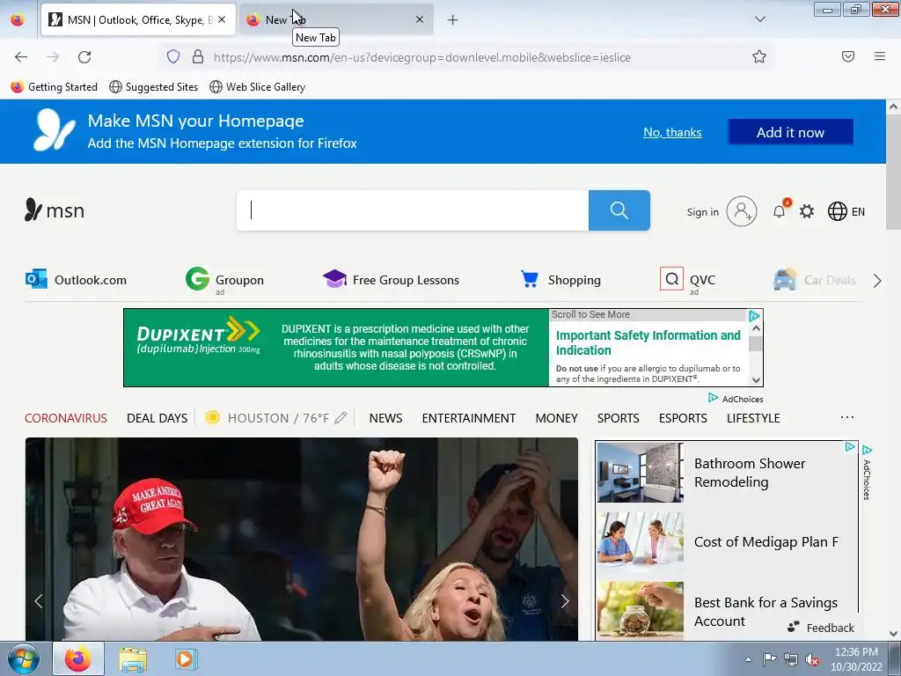The image size is (901, 676).
Task: Open the LIFESTYLE category
Action: [753, 418]
